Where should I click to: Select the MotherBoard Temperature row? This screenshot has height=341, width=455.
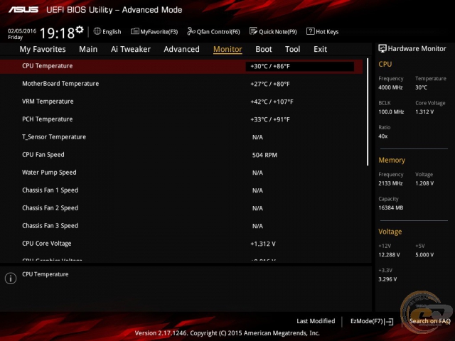181,84
